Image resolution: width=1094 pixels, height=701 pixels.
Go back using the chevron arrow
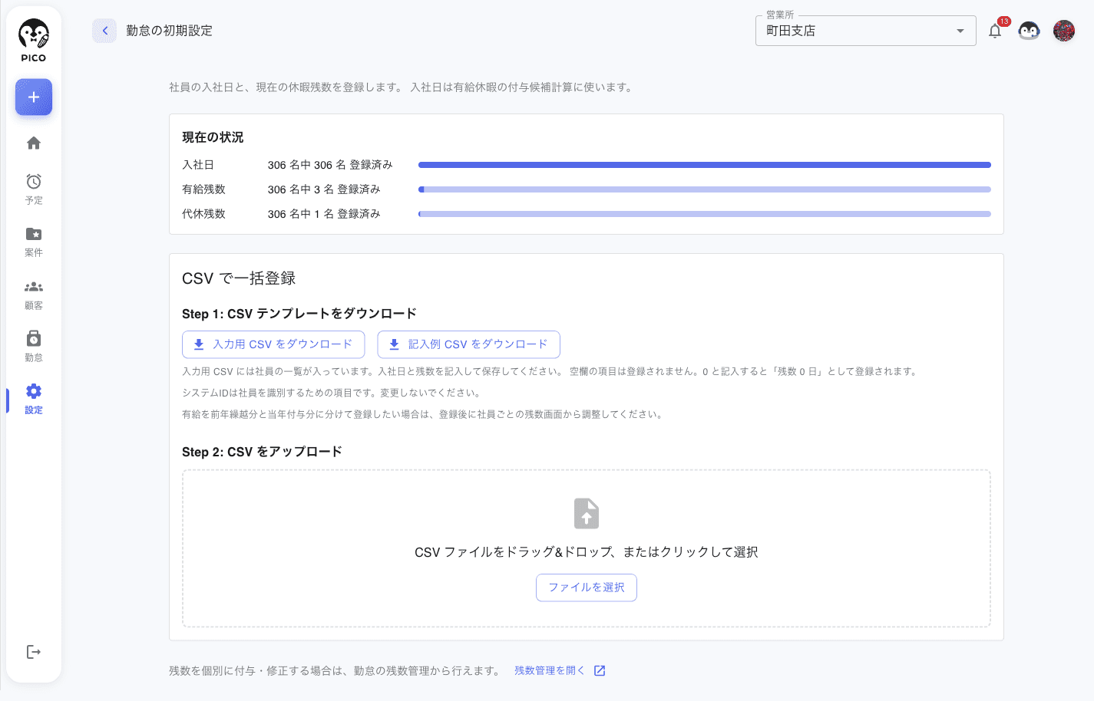104,31
